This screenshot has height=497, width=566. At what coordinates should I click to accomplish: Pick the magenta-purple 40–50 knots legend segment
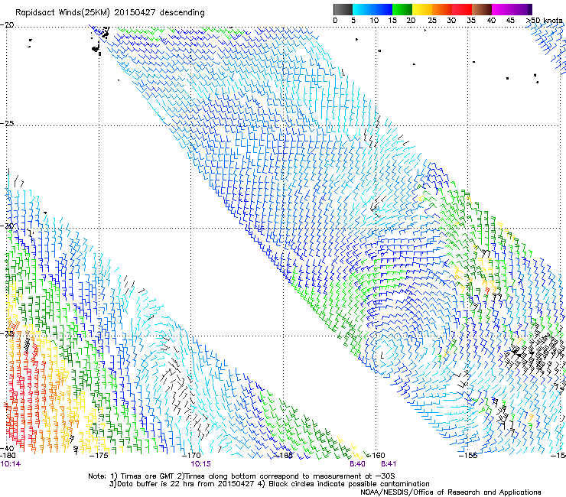point(512,9)
